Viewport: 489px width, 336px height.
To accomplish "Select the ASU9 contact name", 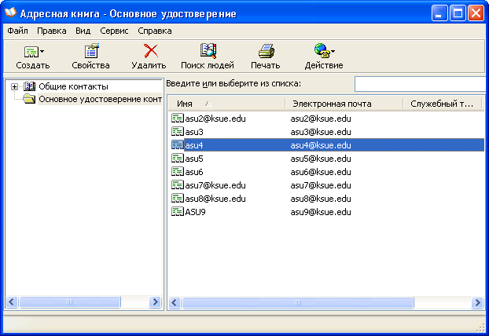I will click(x=195, y=212).
